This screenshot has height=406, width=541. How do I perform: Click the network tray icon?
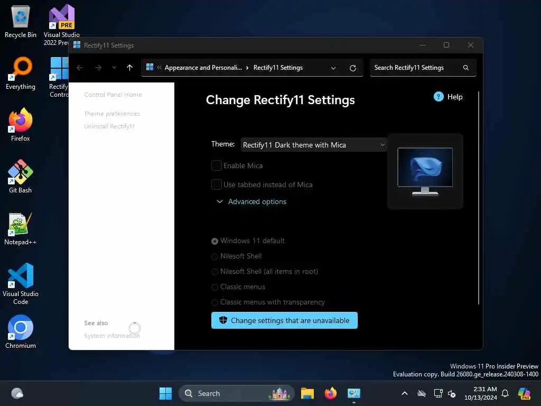(x=438, y=393)
